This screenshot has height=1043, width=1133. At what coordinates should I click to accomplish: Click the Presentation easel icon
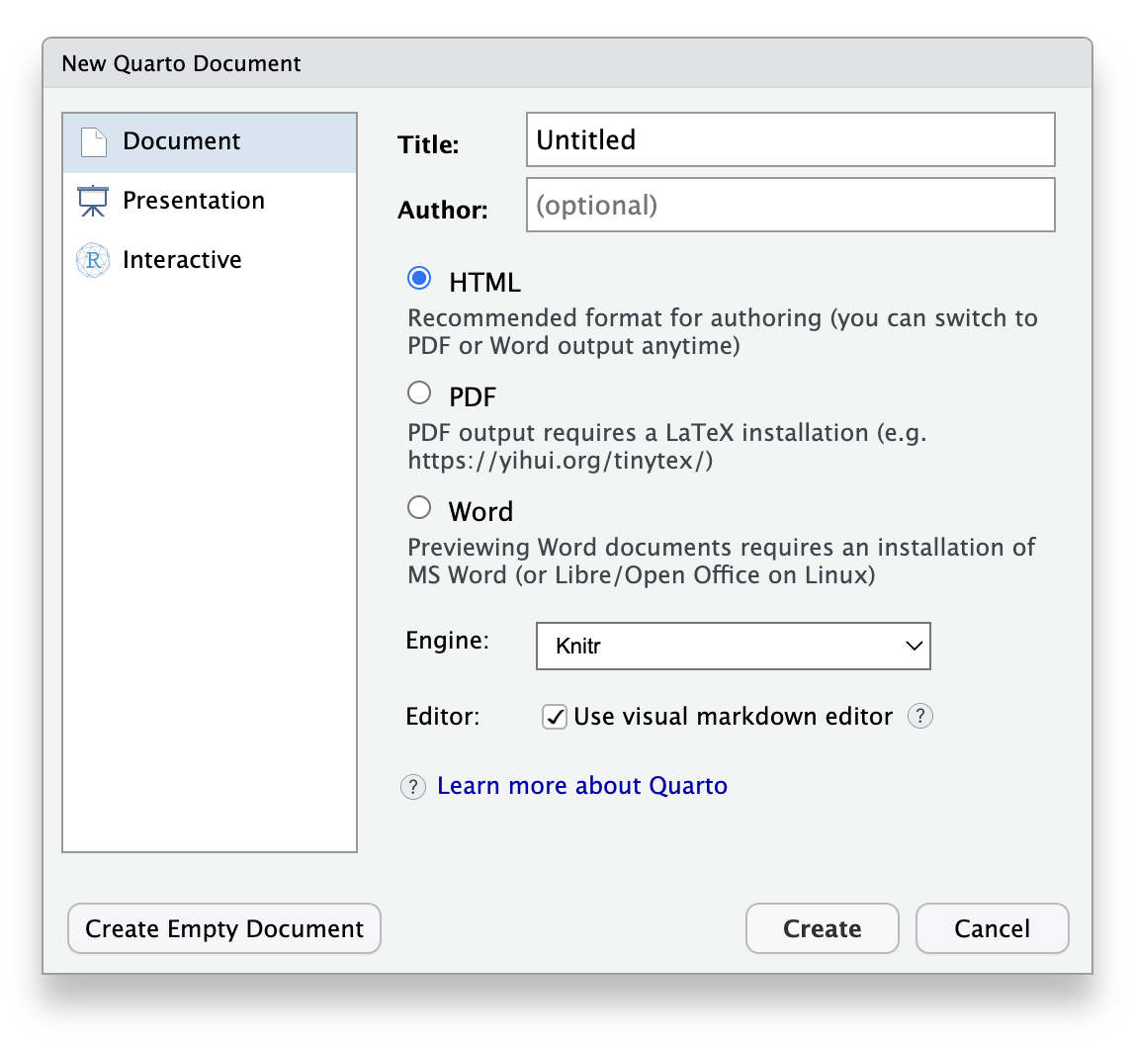[93, 201]
